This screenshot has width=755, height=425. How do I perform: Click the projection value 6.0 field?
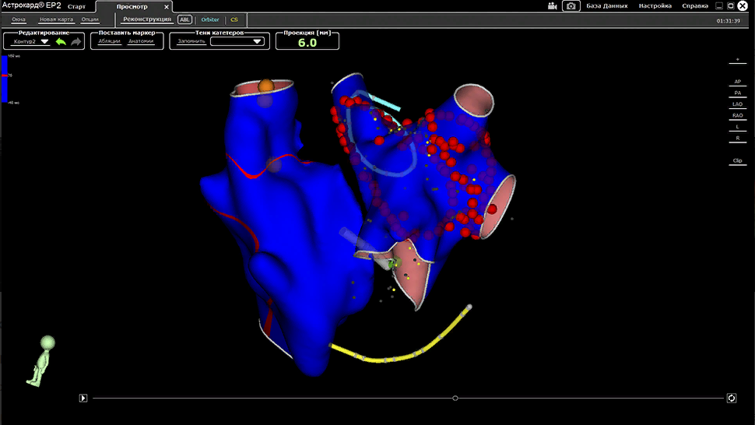pyautogui.click(x=307, y=43)
